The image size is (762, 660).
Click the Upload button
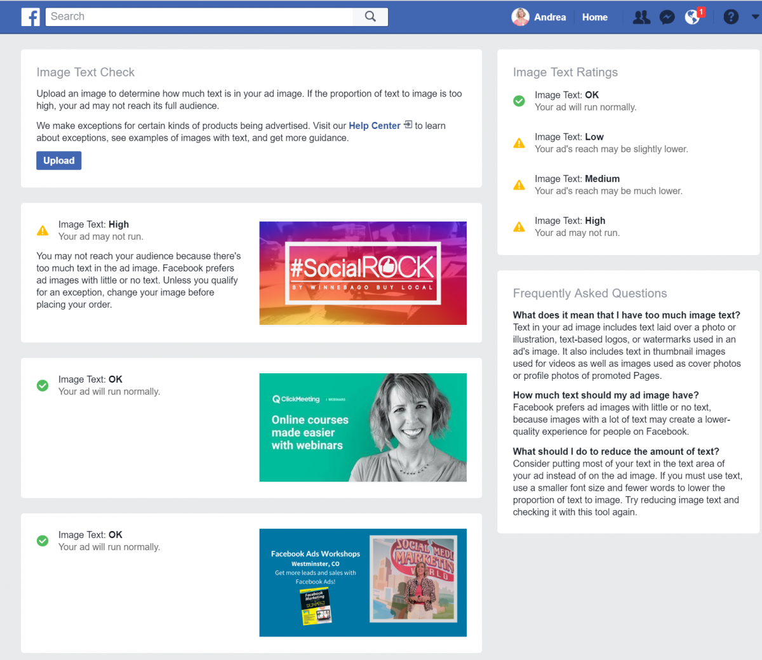click(58, 160)
